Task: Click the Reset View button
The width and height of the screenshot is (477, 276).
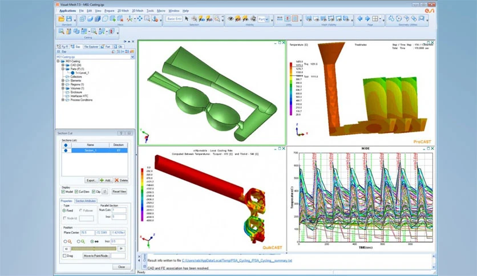Action: tap(119, 192)
